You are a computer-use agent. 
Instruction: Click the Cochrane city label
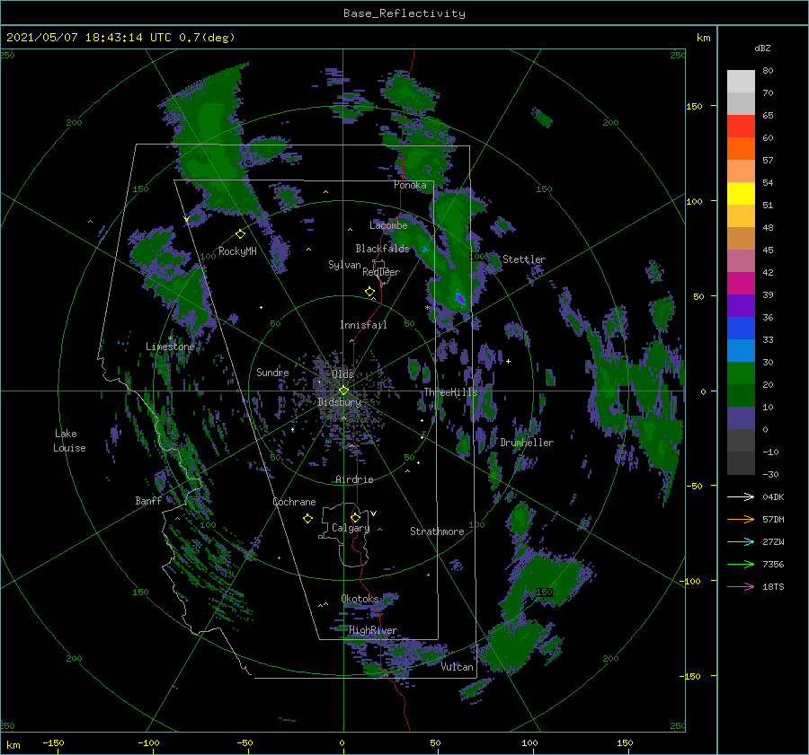(294, 502)
